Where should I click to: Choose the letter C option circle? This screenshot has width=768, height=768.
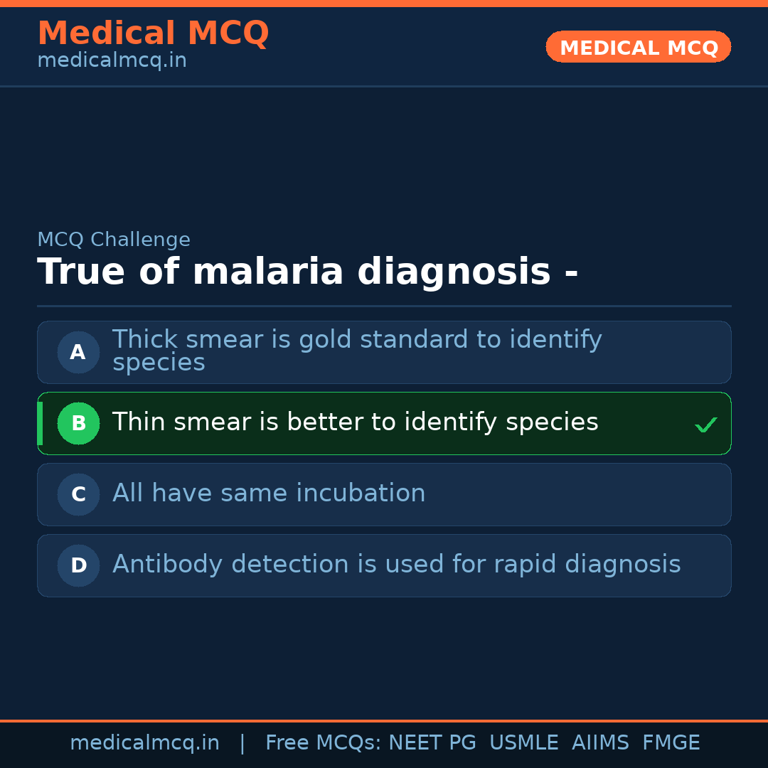tap(78, 494)
